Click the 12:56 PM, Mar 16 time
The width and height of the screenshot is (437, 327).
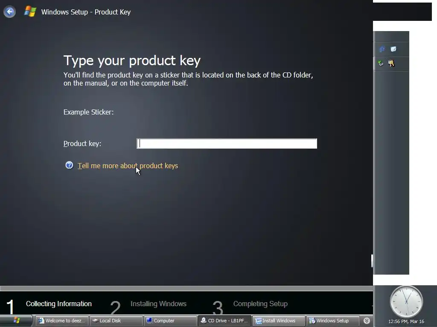(406, 321)
